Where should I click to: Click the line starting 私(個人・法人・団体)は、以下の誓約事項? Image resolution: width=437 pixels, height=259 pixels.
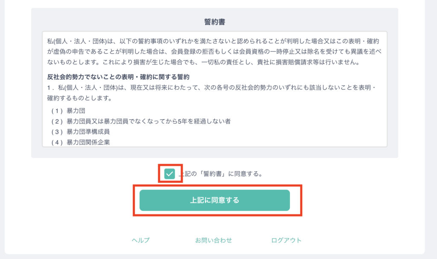click(x=213, y=41)
